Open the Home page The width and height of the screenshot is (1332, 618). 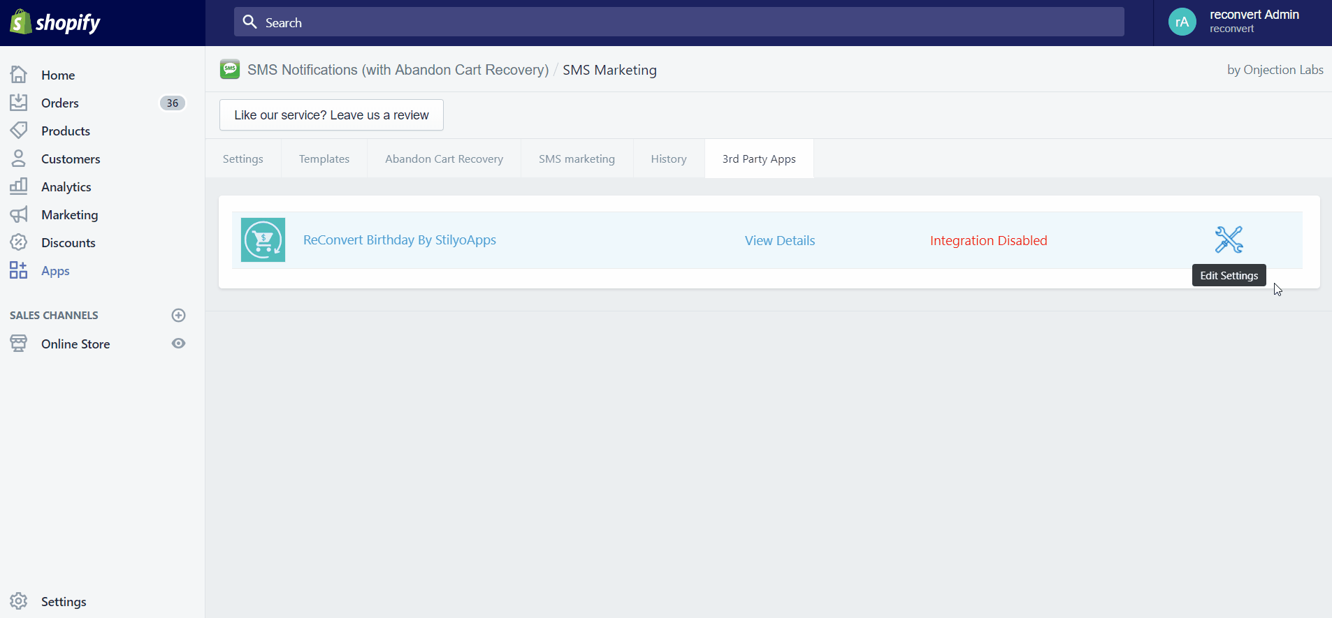58,75
